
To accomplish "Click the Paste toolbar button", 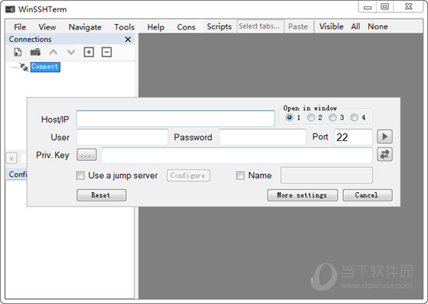I will (x=298, y=26).
